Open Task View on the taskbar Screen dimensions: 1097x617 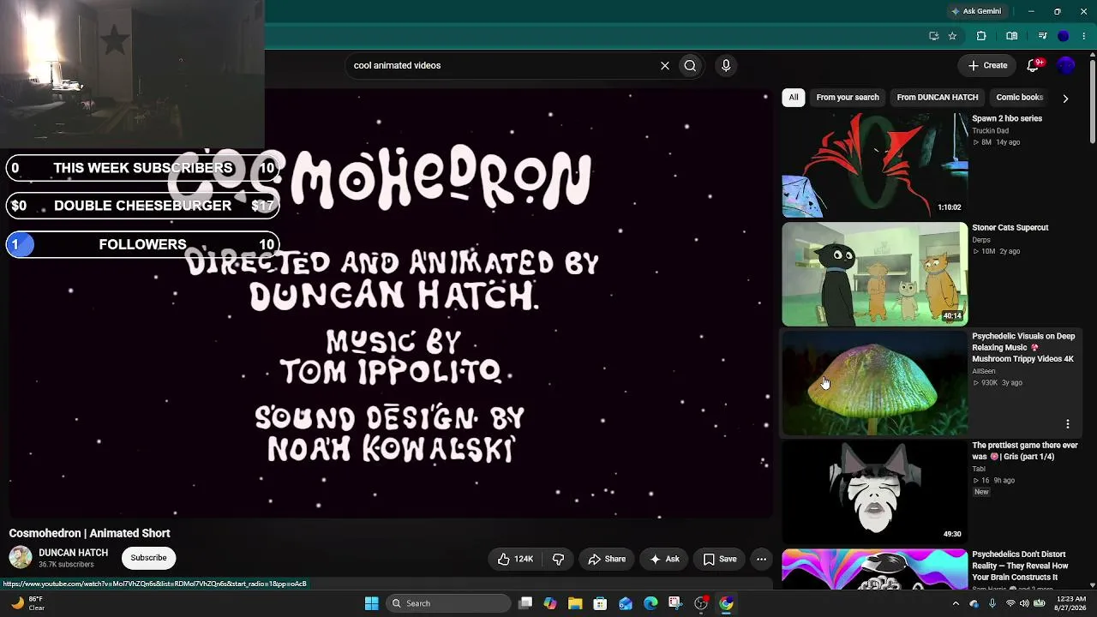(525, 603)
